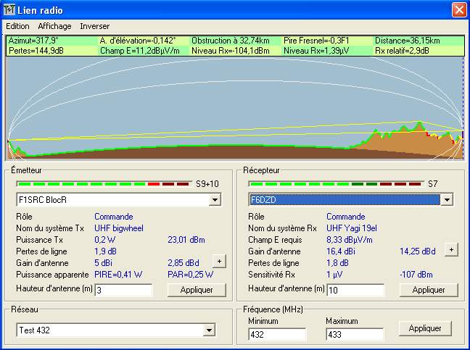Click the plus button beside transmitter antenna gain
This screenshot has height=350, width=470.
pos(219,262)
